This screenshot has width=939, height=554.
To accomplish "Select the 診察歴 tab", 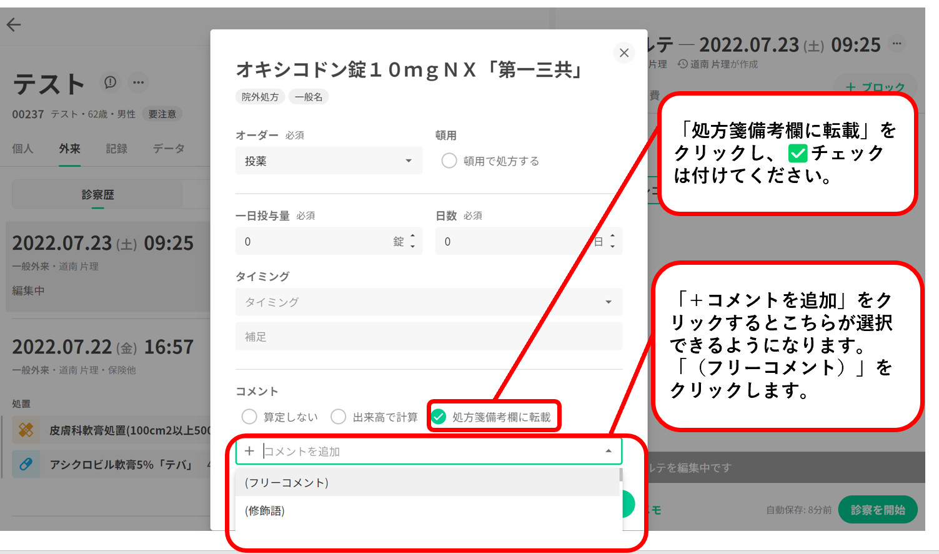I will point(98,195).
